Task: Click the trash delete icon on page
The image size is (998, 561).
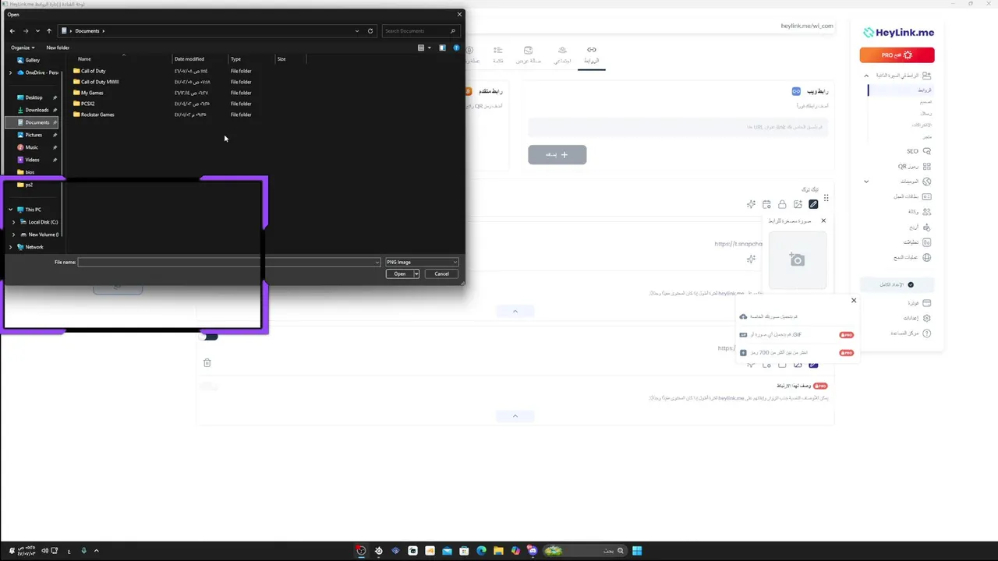Action: pos(207,362)
